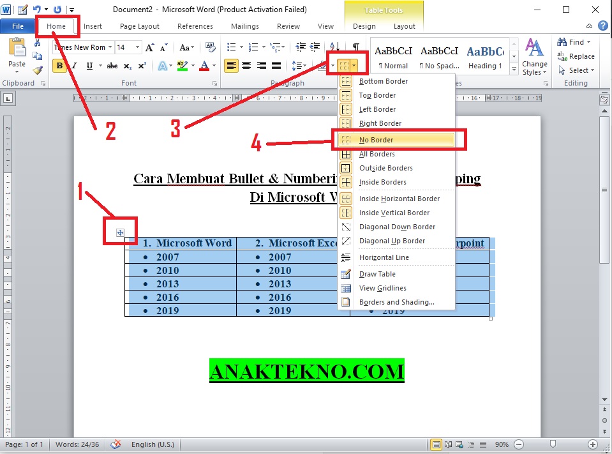Toggle Show/Hide paragraph marks
612x454 pixels.
point(356,47)
